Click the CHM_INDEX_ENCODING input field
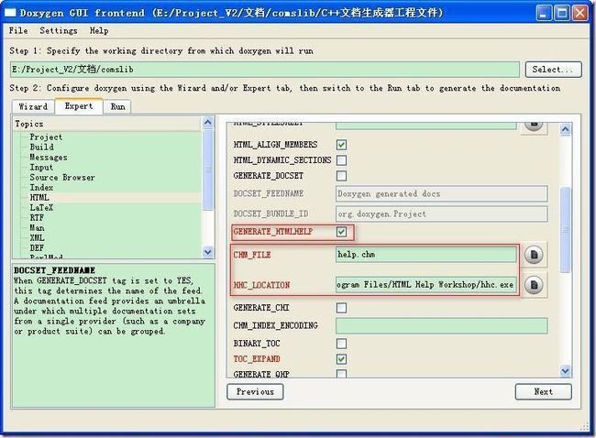This screenshot has width=596, height=438. coord(442,325)
